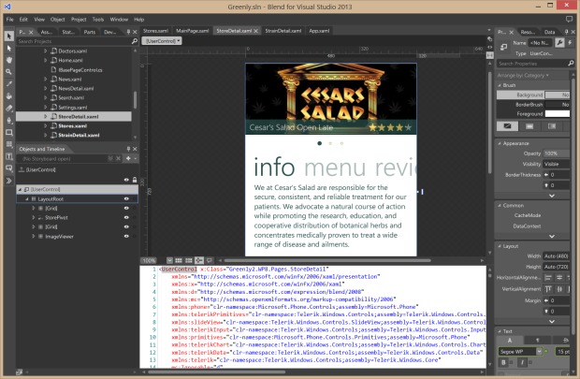Select the Selection arrow tool
The width and height of the screenshot is (580, 379).
click(x=8, y=36)
